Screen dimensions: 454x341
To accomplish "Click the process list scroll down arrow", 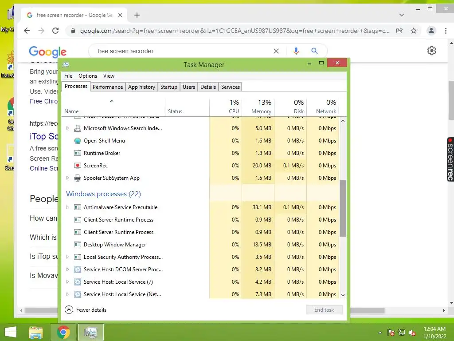I will (343, 295).
